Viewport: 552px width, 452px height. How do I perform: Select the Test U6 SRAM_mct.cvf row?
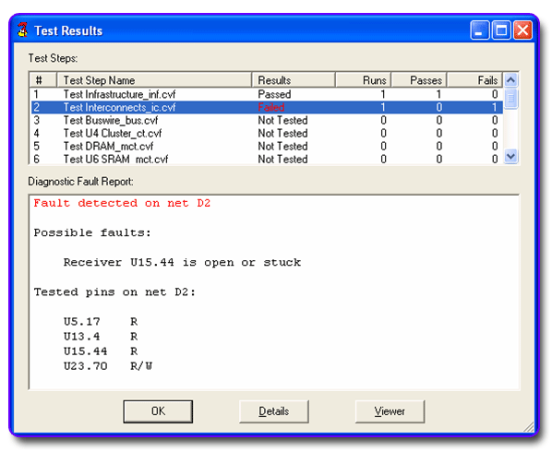tap(267, 159)
